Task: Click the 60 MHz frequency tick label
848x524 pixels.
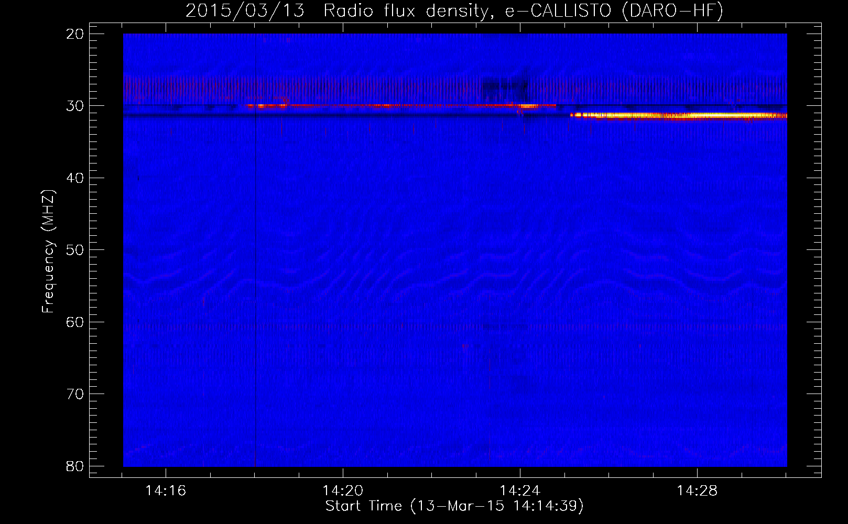Action: click(75, 322)
